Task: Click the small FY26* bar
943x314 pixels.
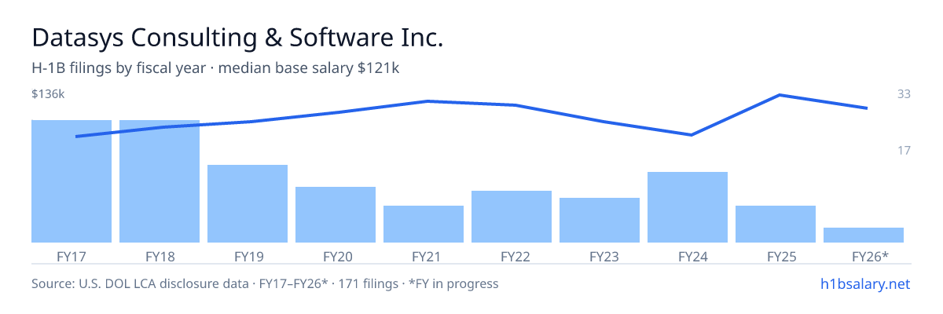Action: point(864,235)
